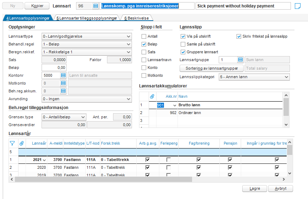Click the Lagre button
This screenshot has height=199, width=308.
coord(254,189)
